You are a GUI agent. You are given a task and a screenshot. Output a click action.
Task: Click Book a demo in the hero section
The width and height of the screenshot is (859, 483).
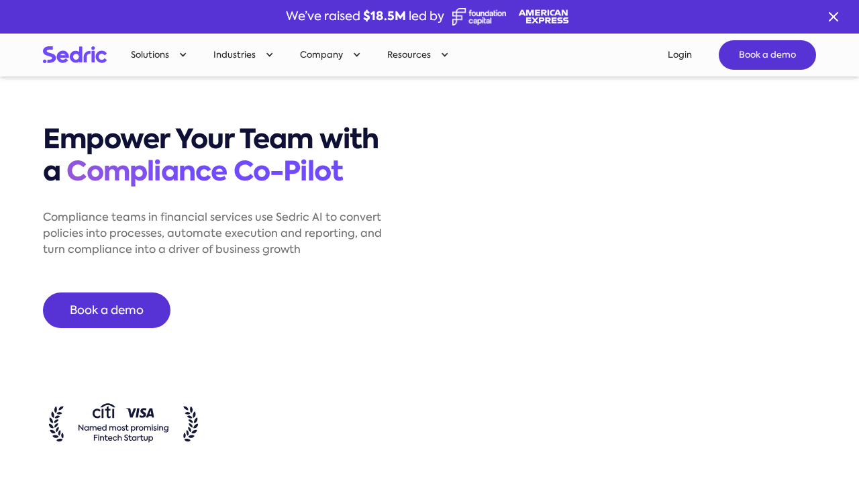click(x=106, y=309)
